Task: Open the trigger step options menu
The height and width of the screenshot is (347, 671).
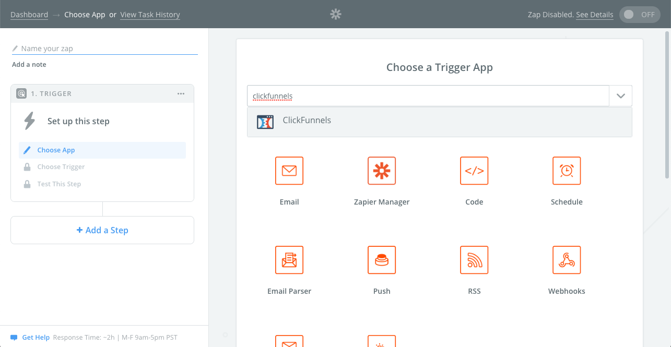Action: (181, 94)
